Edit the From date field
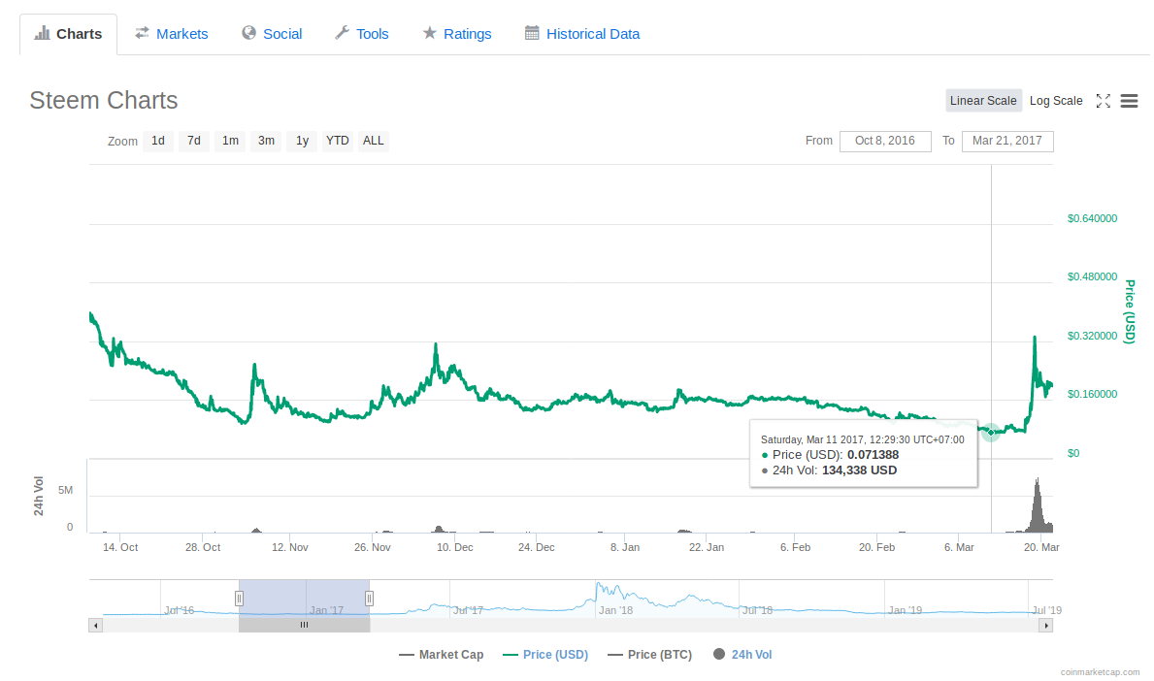This screenshot has height=681, width=1154. click(x=885, y=142)
